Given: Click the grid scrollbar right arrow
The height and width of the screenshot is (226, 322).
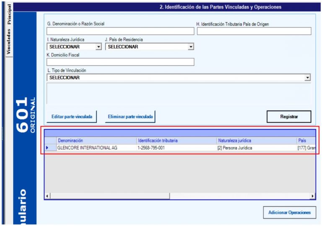Looking at the screenshot, I should pos(312,196).
